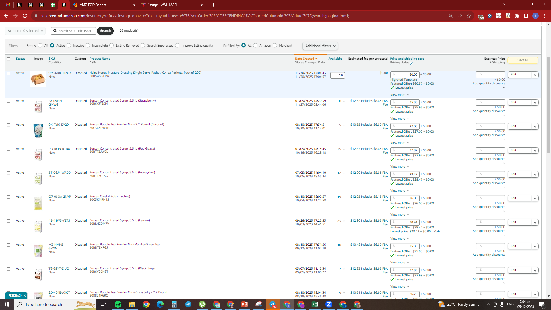Filter by Fulfilled By Amazon
This screenshot has width=551, height=310.
click(x=255, y=45)
